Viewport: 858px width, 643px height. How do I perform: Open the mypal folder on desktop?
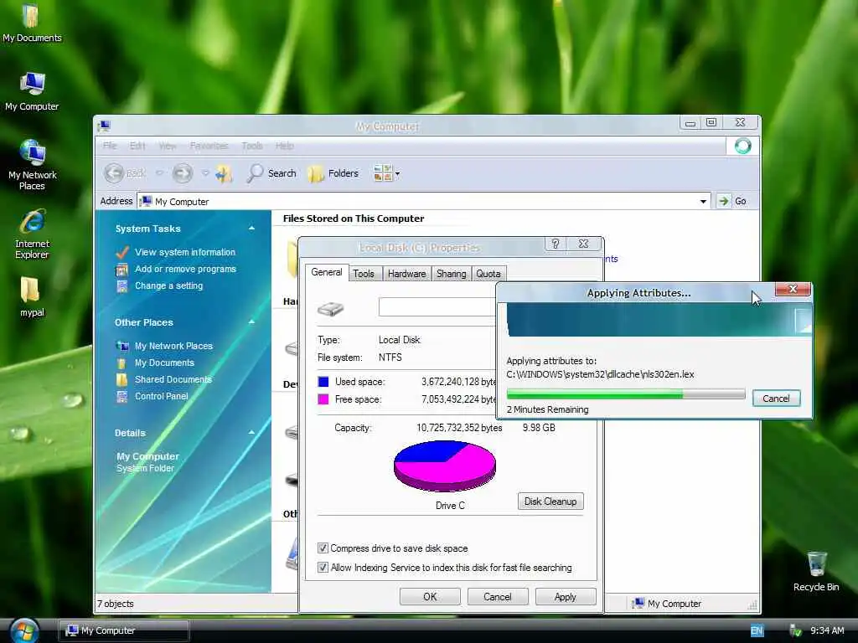[x=31, y=297]
